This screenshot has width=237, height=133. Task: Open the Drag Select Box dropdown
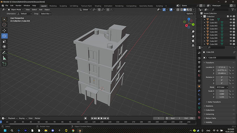click(46, 14)
